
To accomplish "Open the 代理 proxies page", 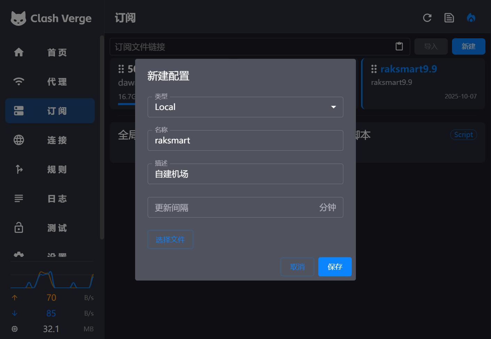I will [50, 82].
